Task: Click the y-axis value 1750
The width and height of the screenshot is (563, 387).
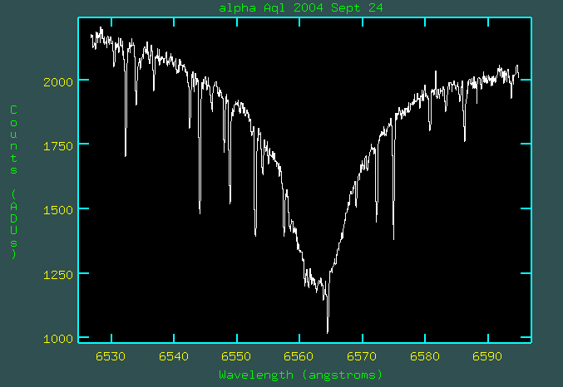Action: (58, 146)
